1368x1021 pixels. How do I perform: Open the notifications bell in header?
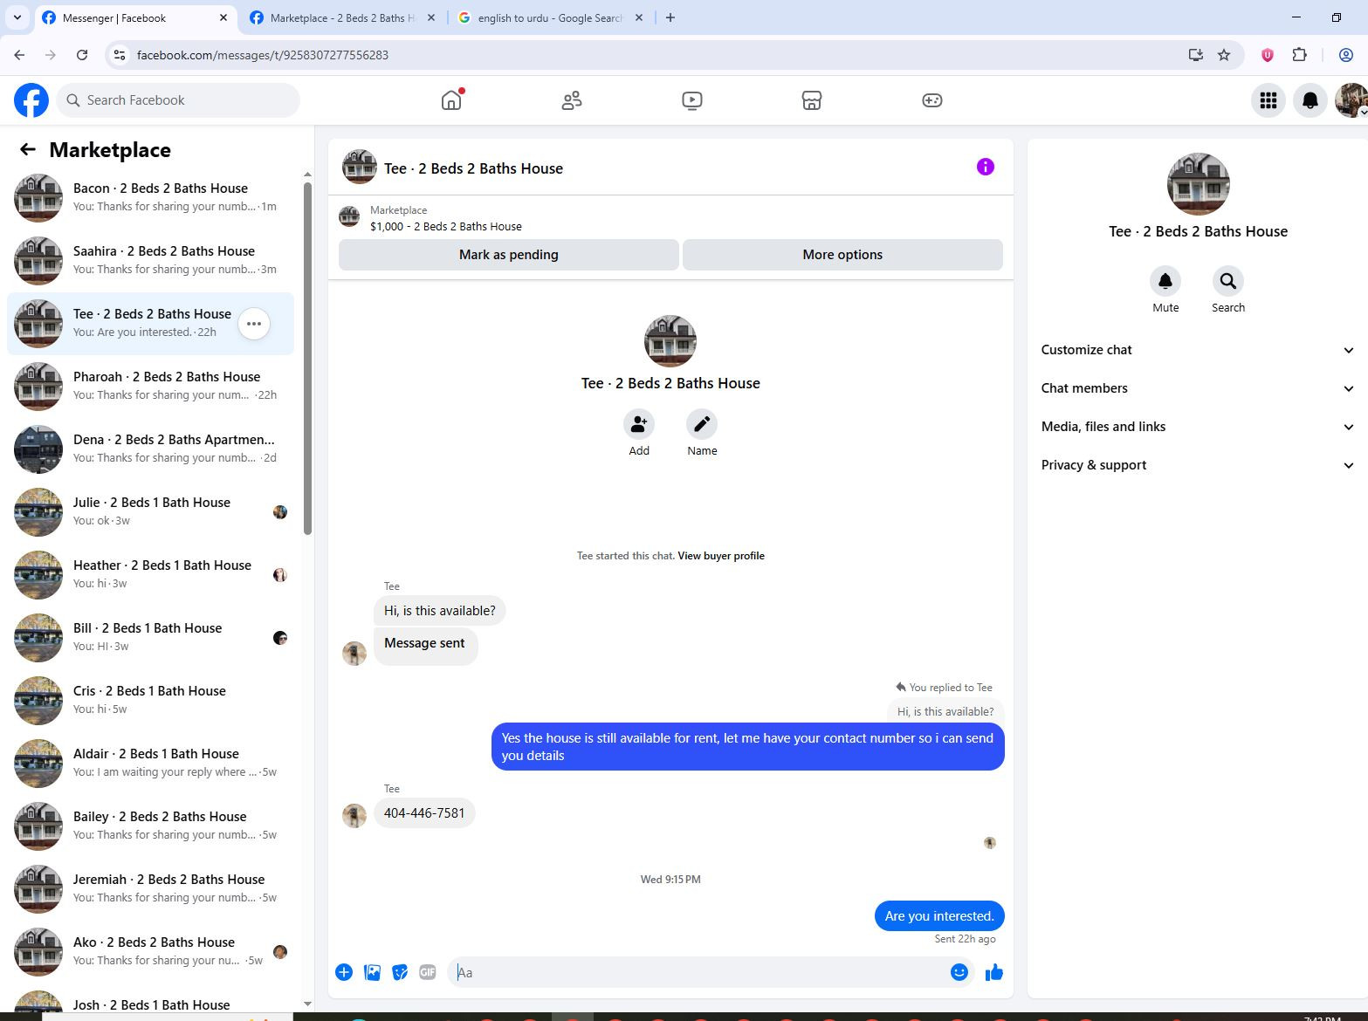click(x=1310, y=100)
